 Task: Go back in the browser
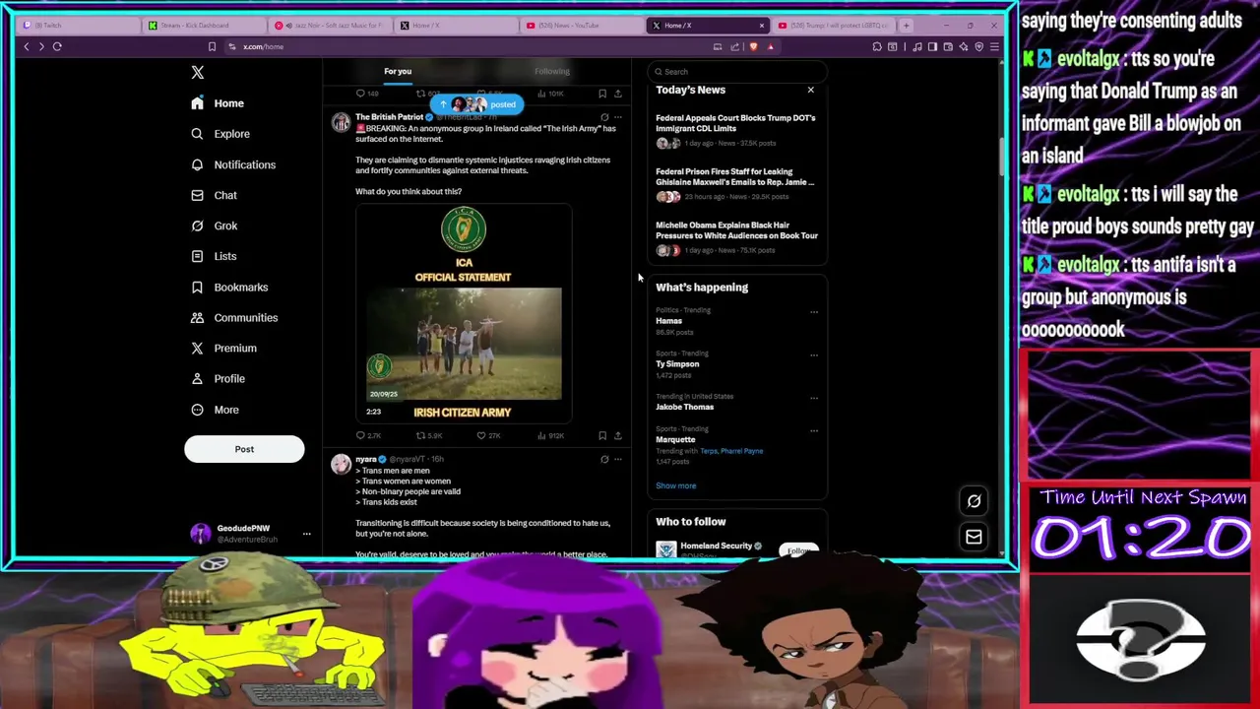point(27,46)
